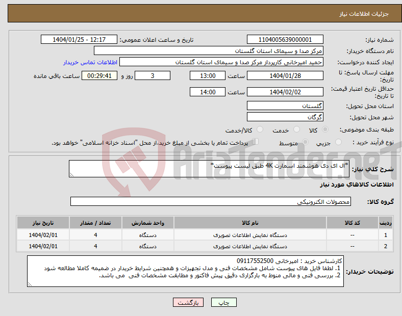The height and width of the screenshot is (316, 402).
Task: Click the شرح کلی نیاز description textarea
Action: click(x=209, y=169)
